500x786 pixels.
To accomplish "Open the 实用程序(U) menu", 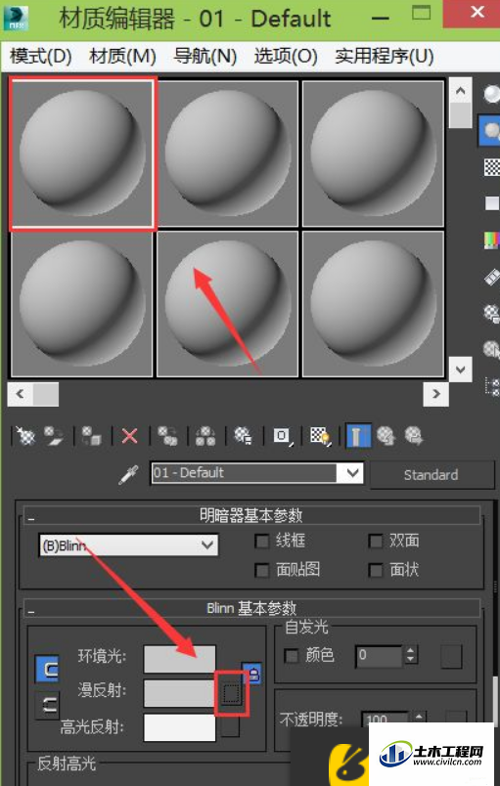I will (x=385, y=56).
